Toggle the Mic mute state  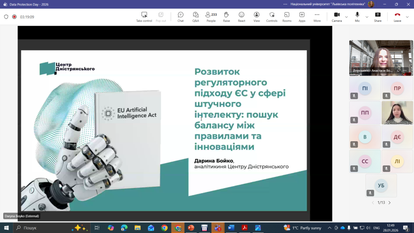[357, 17]
